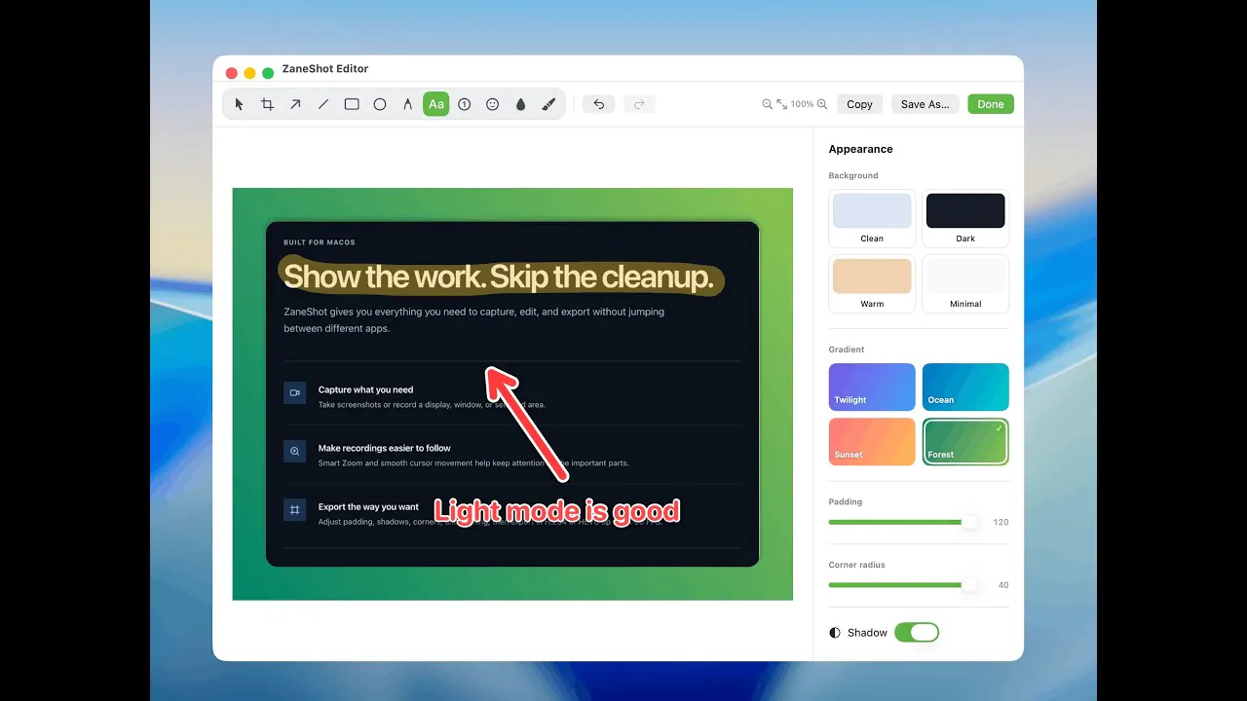The image size is (1247, 701).
Task: Apply the Clean background swatch
Action: click(872, 218)
